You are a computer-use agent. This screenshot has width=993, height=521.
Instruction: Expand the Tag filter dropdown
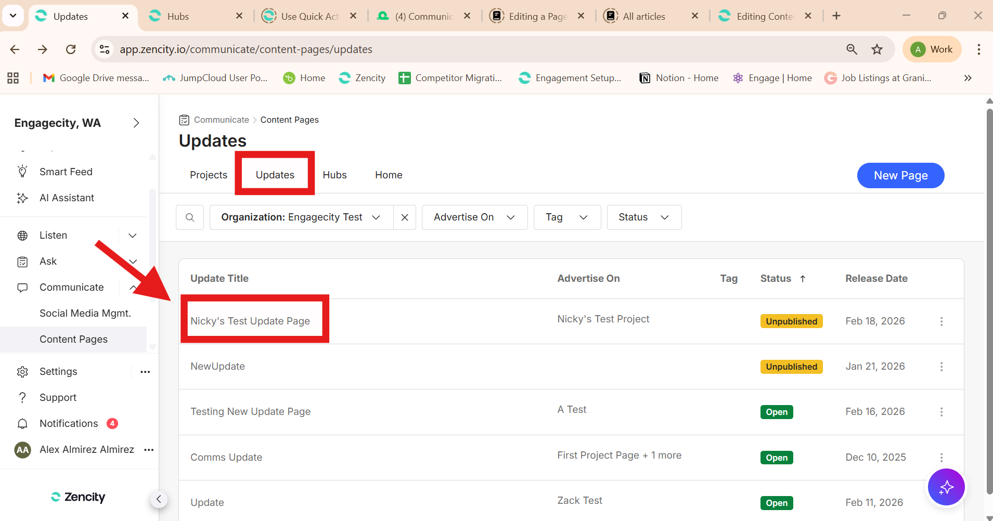(x=566, y=217)
